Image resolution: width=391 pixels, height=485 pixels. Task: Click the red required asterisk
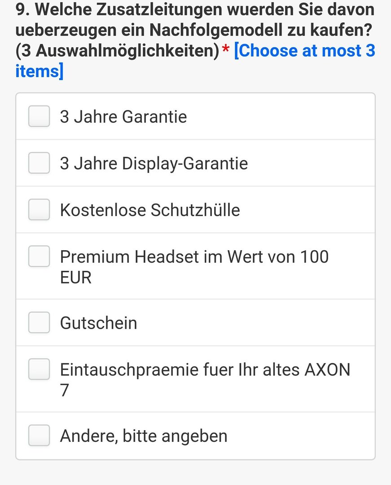click(226, 49)
